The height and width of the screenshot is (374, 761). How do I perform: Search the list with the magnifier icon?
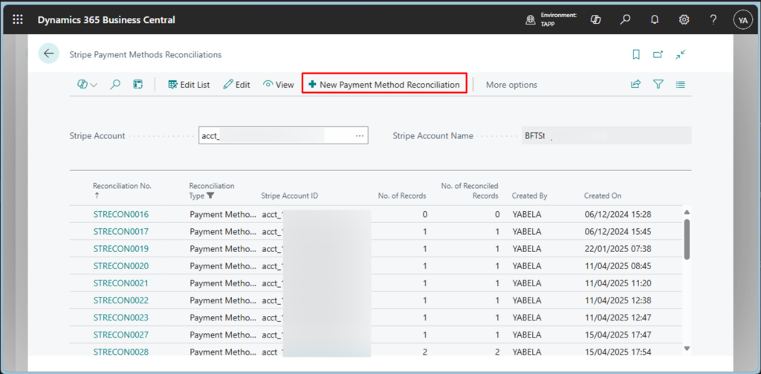(115, 85)
